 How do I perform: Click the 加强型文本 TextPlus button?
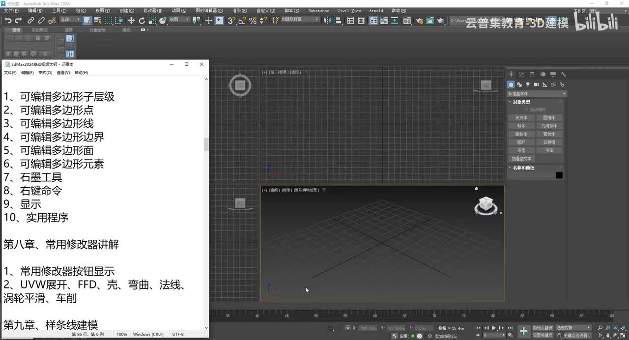(x=521, y=159)
